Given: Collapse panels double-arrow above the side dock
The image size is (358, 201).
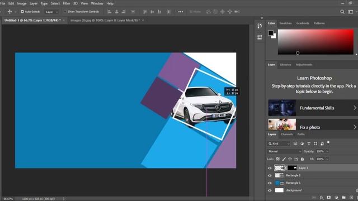Looking at the screenshot, I should point(262,18).
